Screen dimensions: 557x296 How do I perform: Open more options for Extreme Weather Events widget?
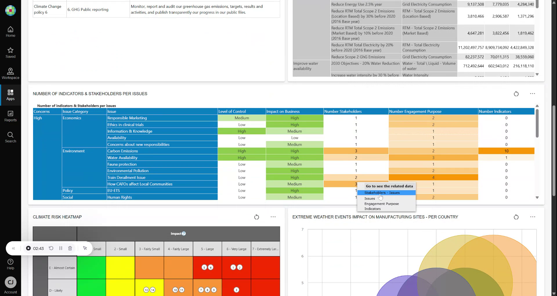point(532,217)
